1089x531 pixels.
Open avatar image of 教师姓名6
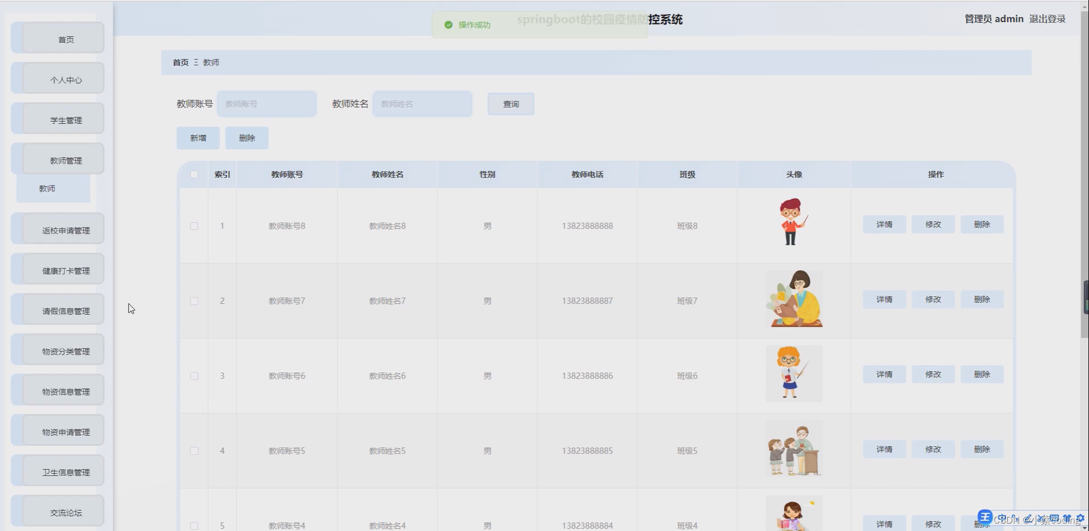(x=794, y=374)
